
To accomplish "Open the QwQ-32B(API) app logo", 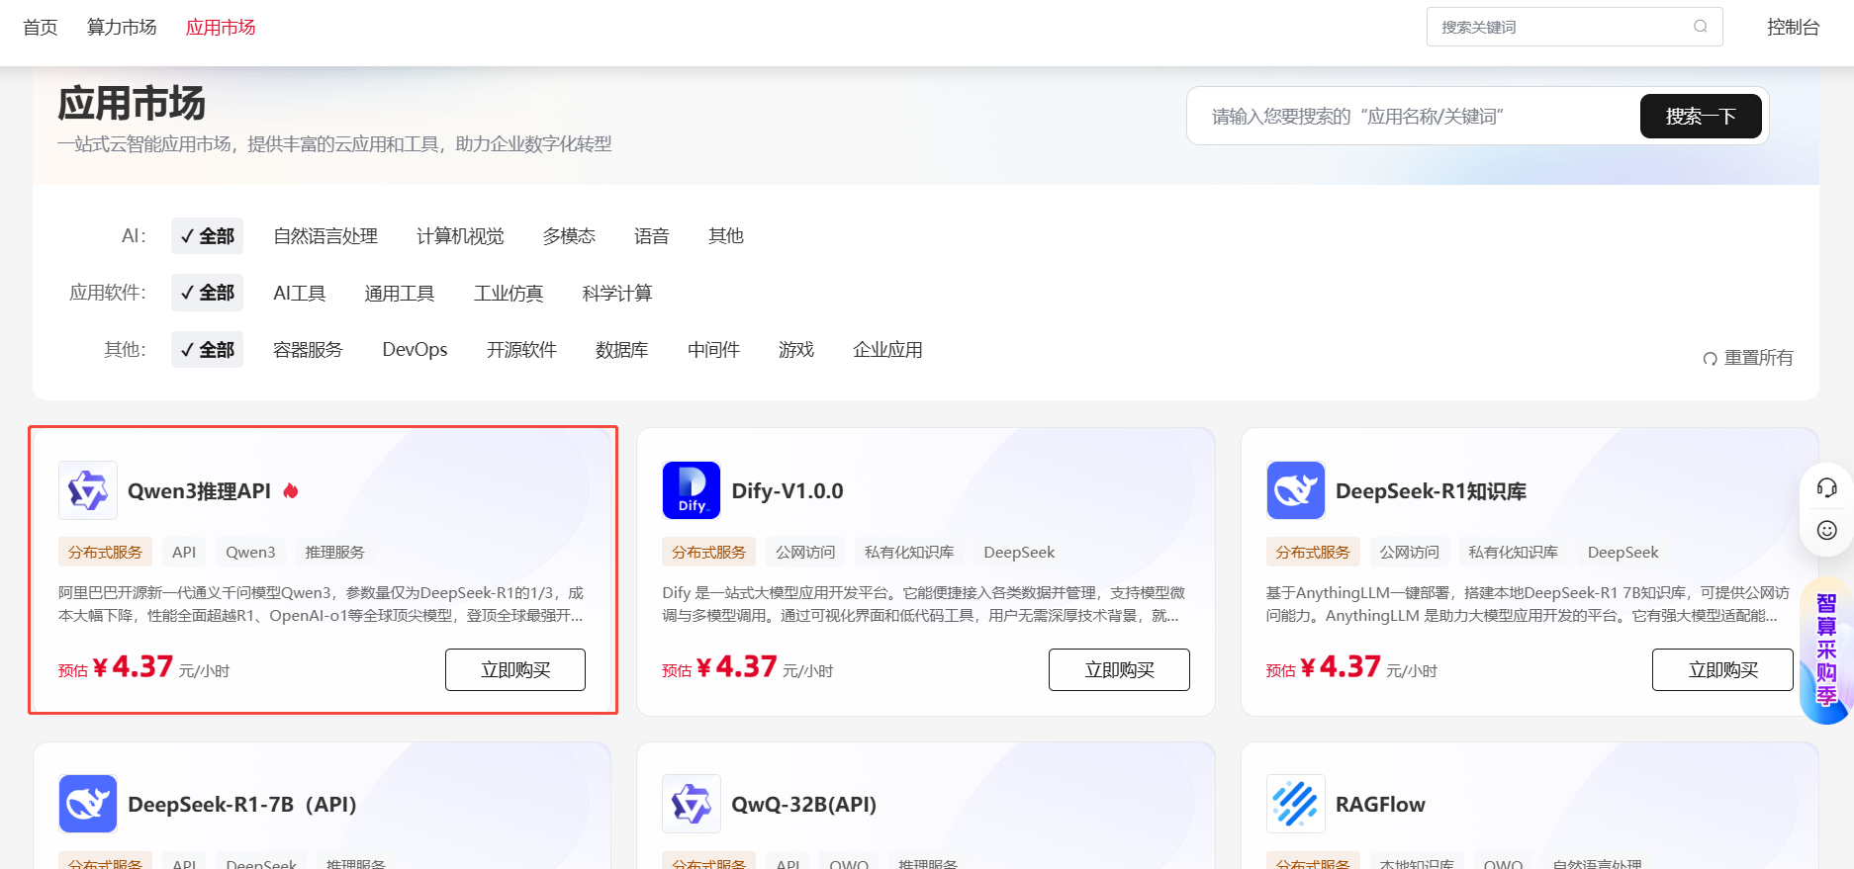I will click(x=692, y=804).
